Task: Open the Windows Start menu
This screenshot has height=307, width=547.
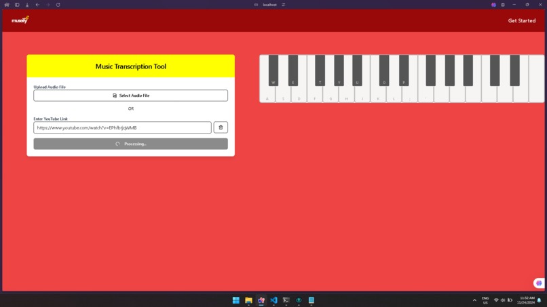Action: click(235, 300)
